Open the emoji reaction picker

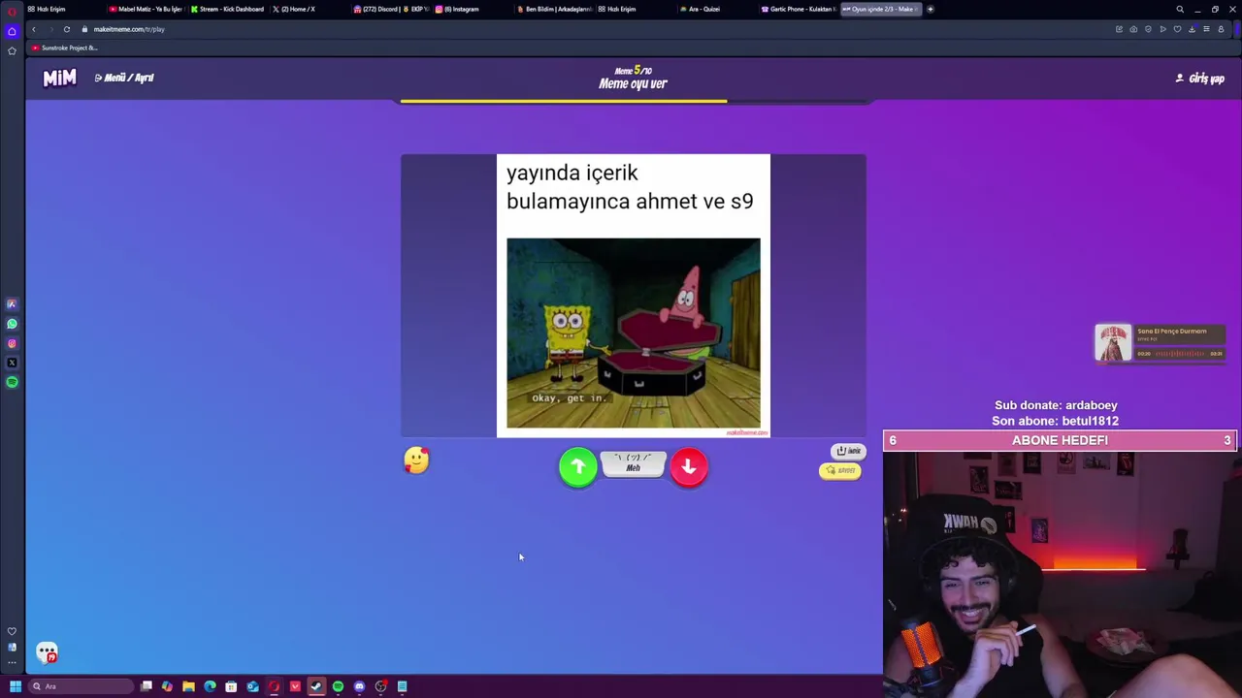pyautogui.click(x=416, y=460)
